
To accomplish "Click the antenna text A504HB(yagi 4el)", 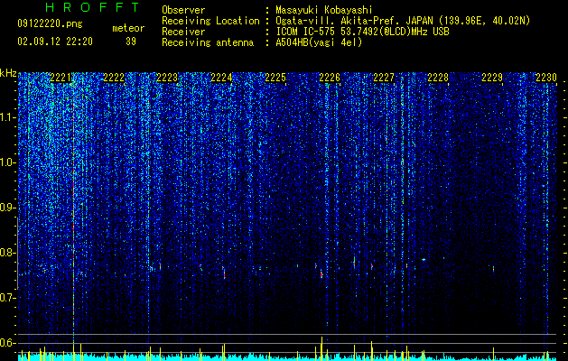I will [319, 42].
